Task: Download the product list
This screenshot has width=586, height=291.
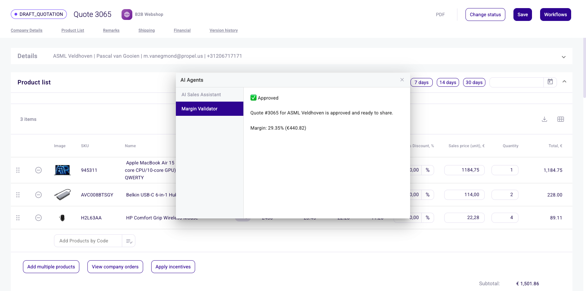Action: [544, 119]
